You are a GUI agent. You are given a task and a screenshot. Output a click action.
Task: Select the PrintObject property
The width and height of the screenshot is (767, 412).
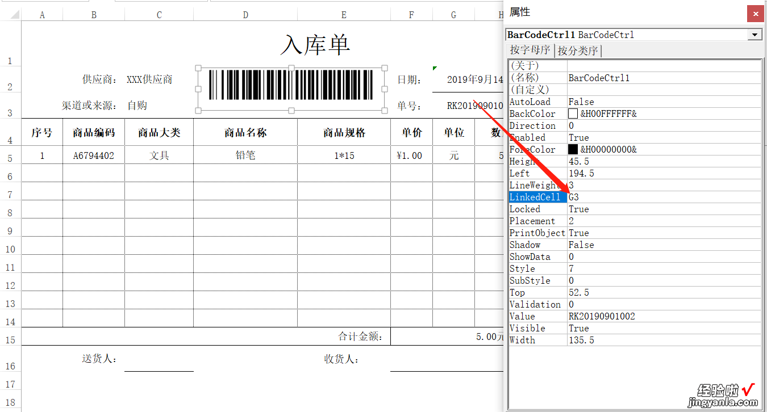tap(537, 233)
